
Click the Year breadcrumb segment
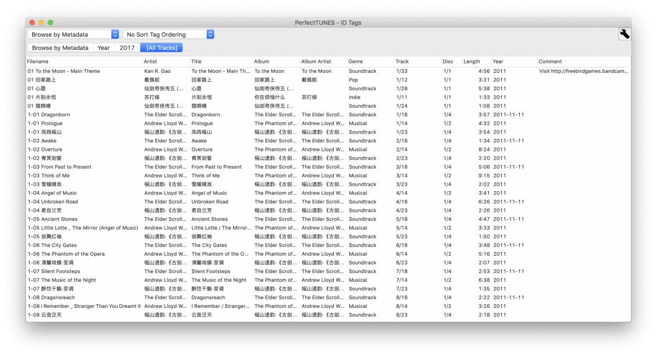click(103, 47)
